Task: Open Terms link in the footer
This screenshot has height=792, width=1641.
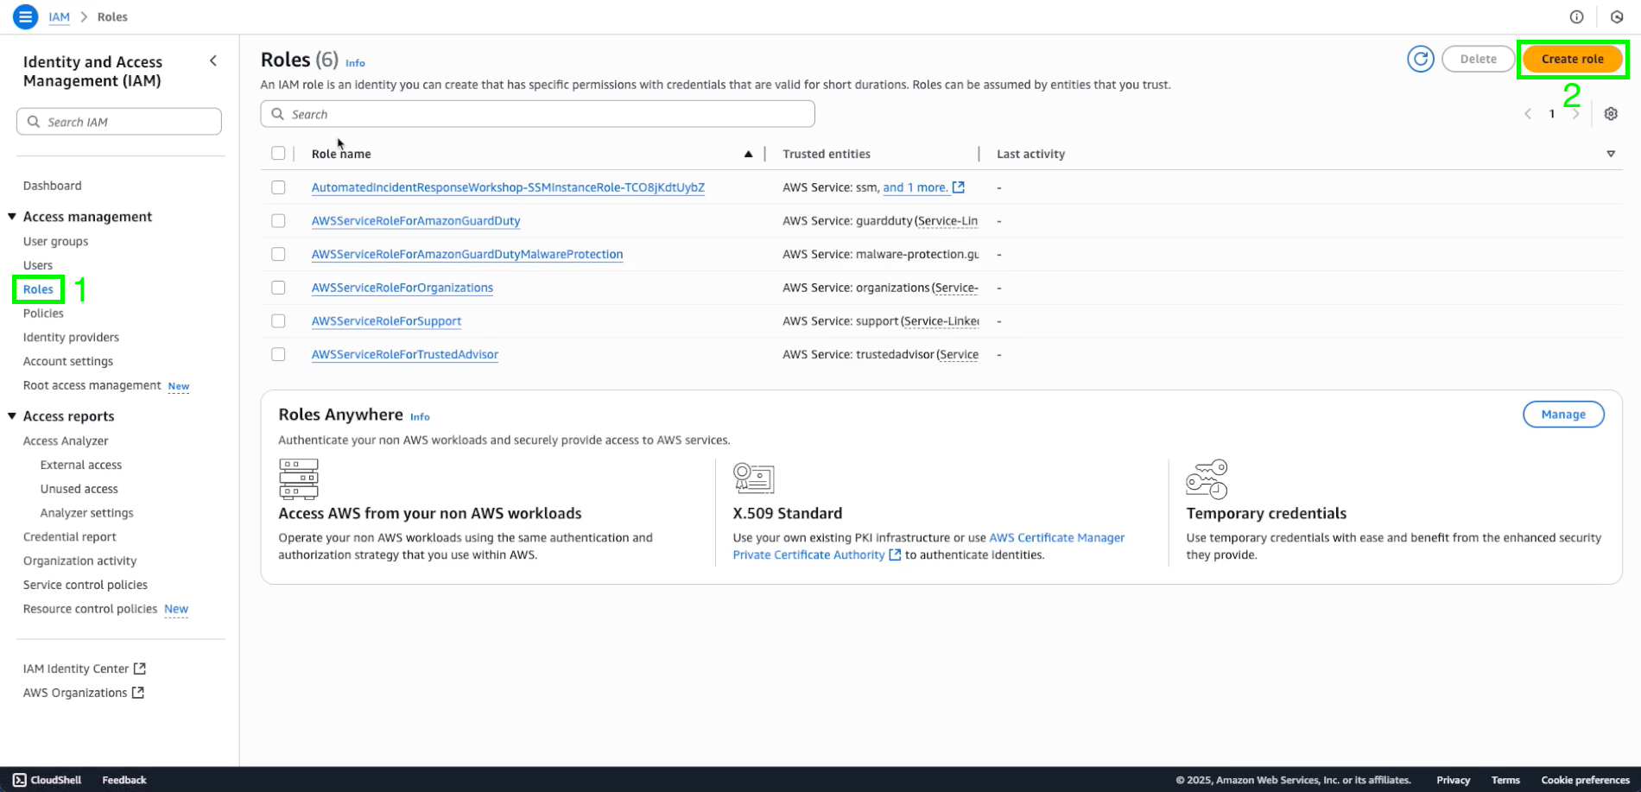Action: [x=1505, y=780]
